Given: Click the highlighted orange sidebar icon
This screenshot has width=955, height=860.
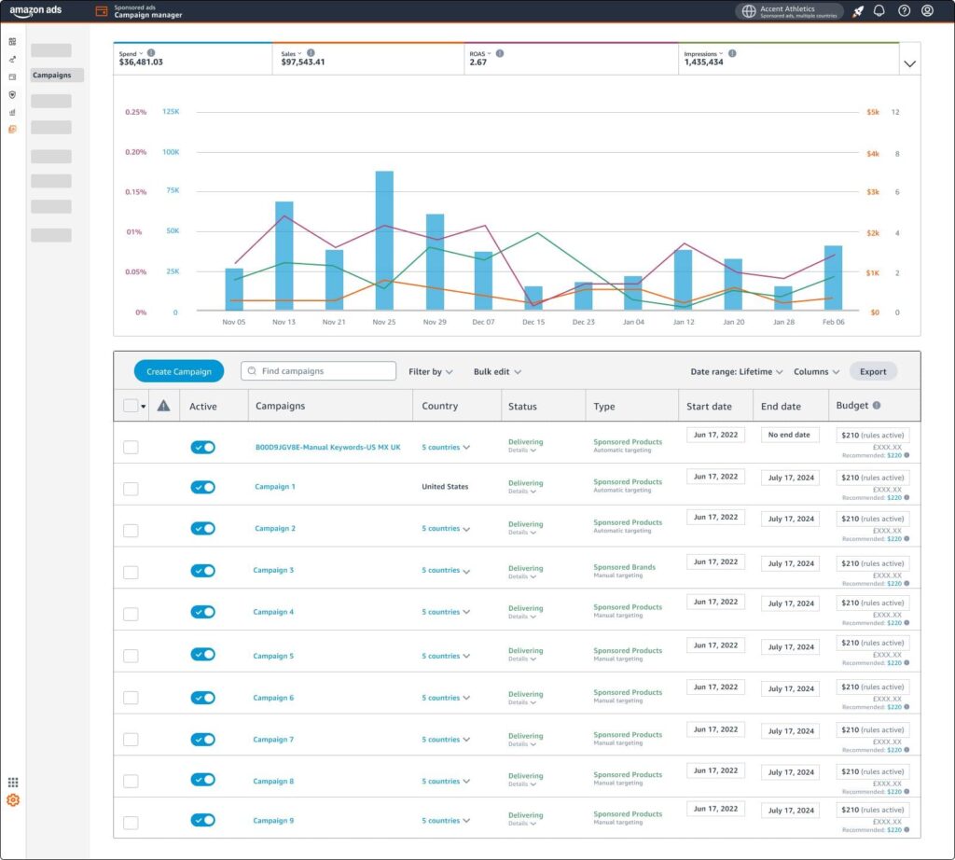Looking at the screenshot, I should [x=12, y=130].
